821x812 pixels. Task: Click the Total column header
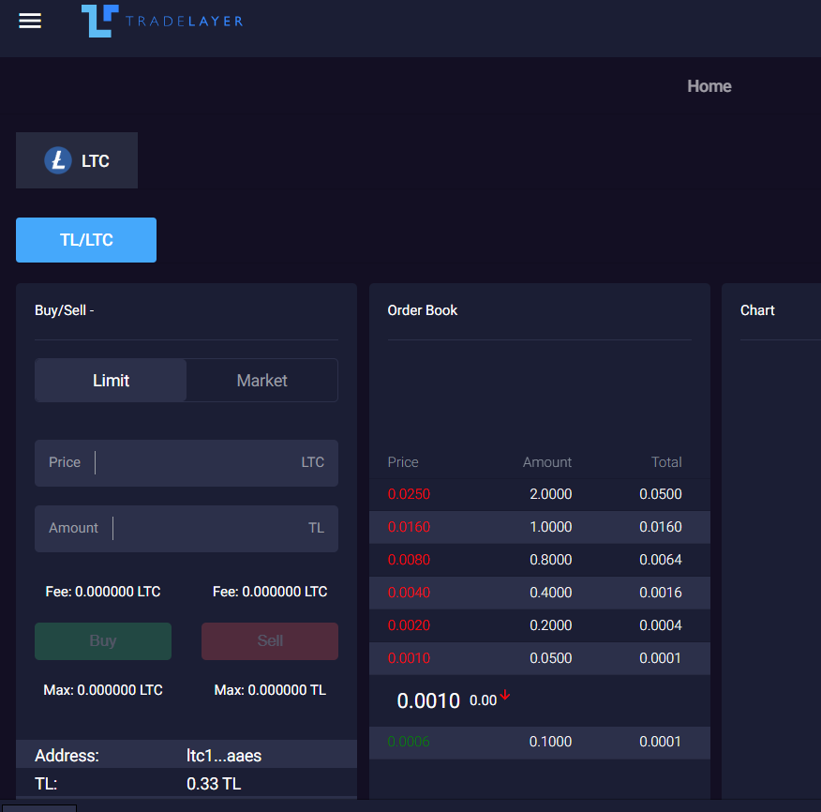pos(666,462)
